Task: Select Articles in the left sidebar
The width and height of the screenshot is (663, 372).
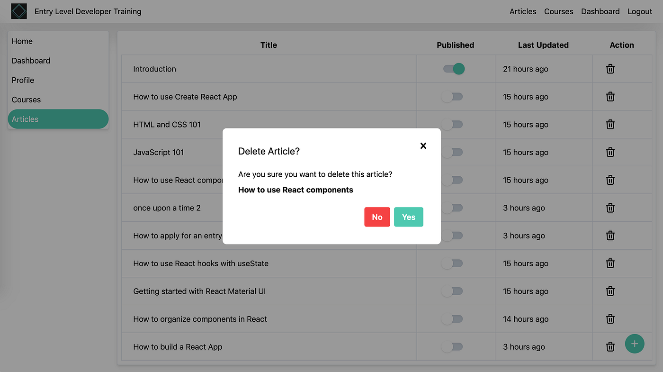Action: (25, 119)
